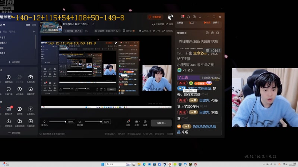This screenshot has width=298, height=167.
Task: Open headset customer support icon
Action: click(x=188, y=17)
